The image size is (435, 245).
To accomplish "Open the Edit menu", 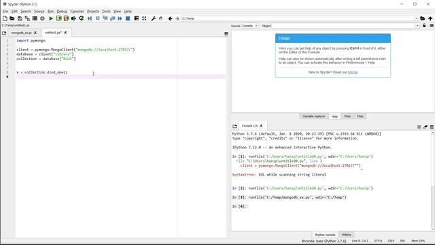I will [14, 12].
